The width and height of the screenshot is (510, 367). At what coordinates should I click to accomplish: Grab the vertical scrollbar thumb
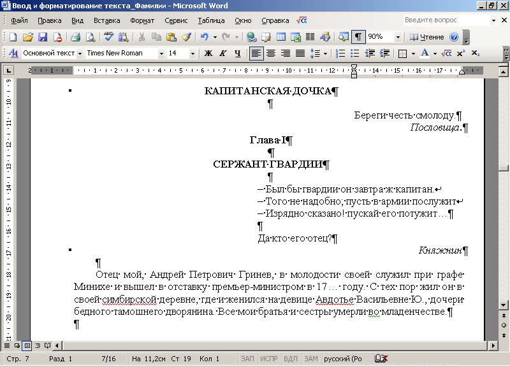(504, 168)
